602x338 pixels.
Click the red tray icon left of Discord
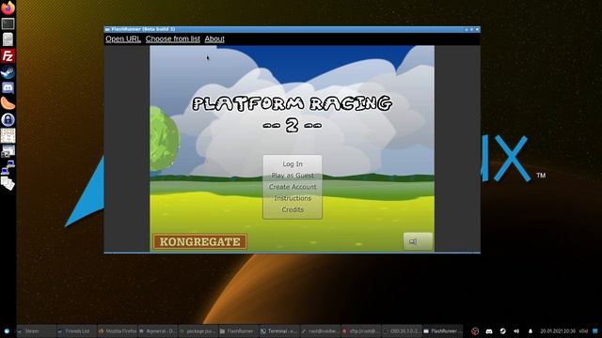475,331
